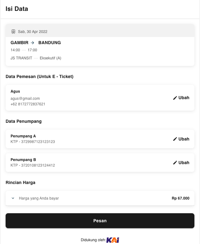Click the pencil icon for Penumpang B
This screenshot has width=200, height=244.
pyautogui.click(x=175, y=163)
